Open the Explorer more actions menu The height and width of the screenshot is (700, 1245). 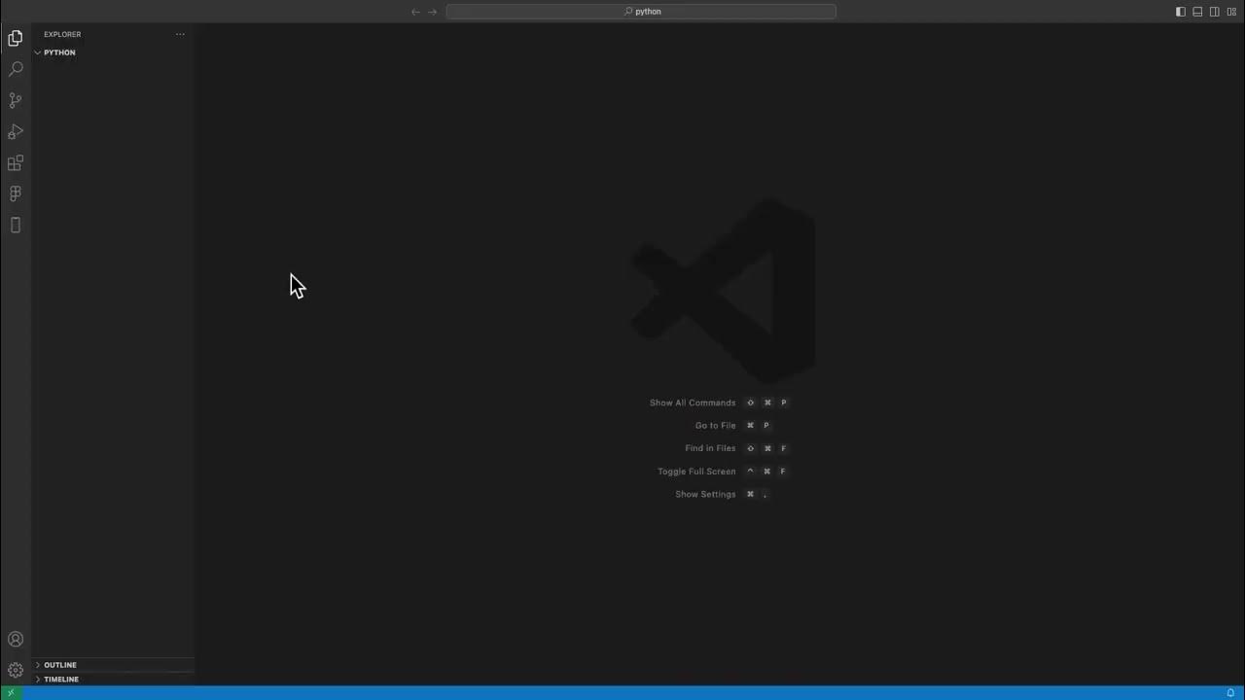(180, 34)
